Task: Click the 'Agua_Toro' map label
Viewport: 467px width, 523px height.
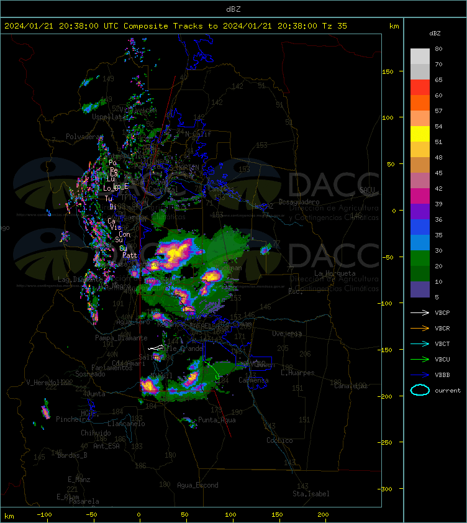Action: pos(133,322)
